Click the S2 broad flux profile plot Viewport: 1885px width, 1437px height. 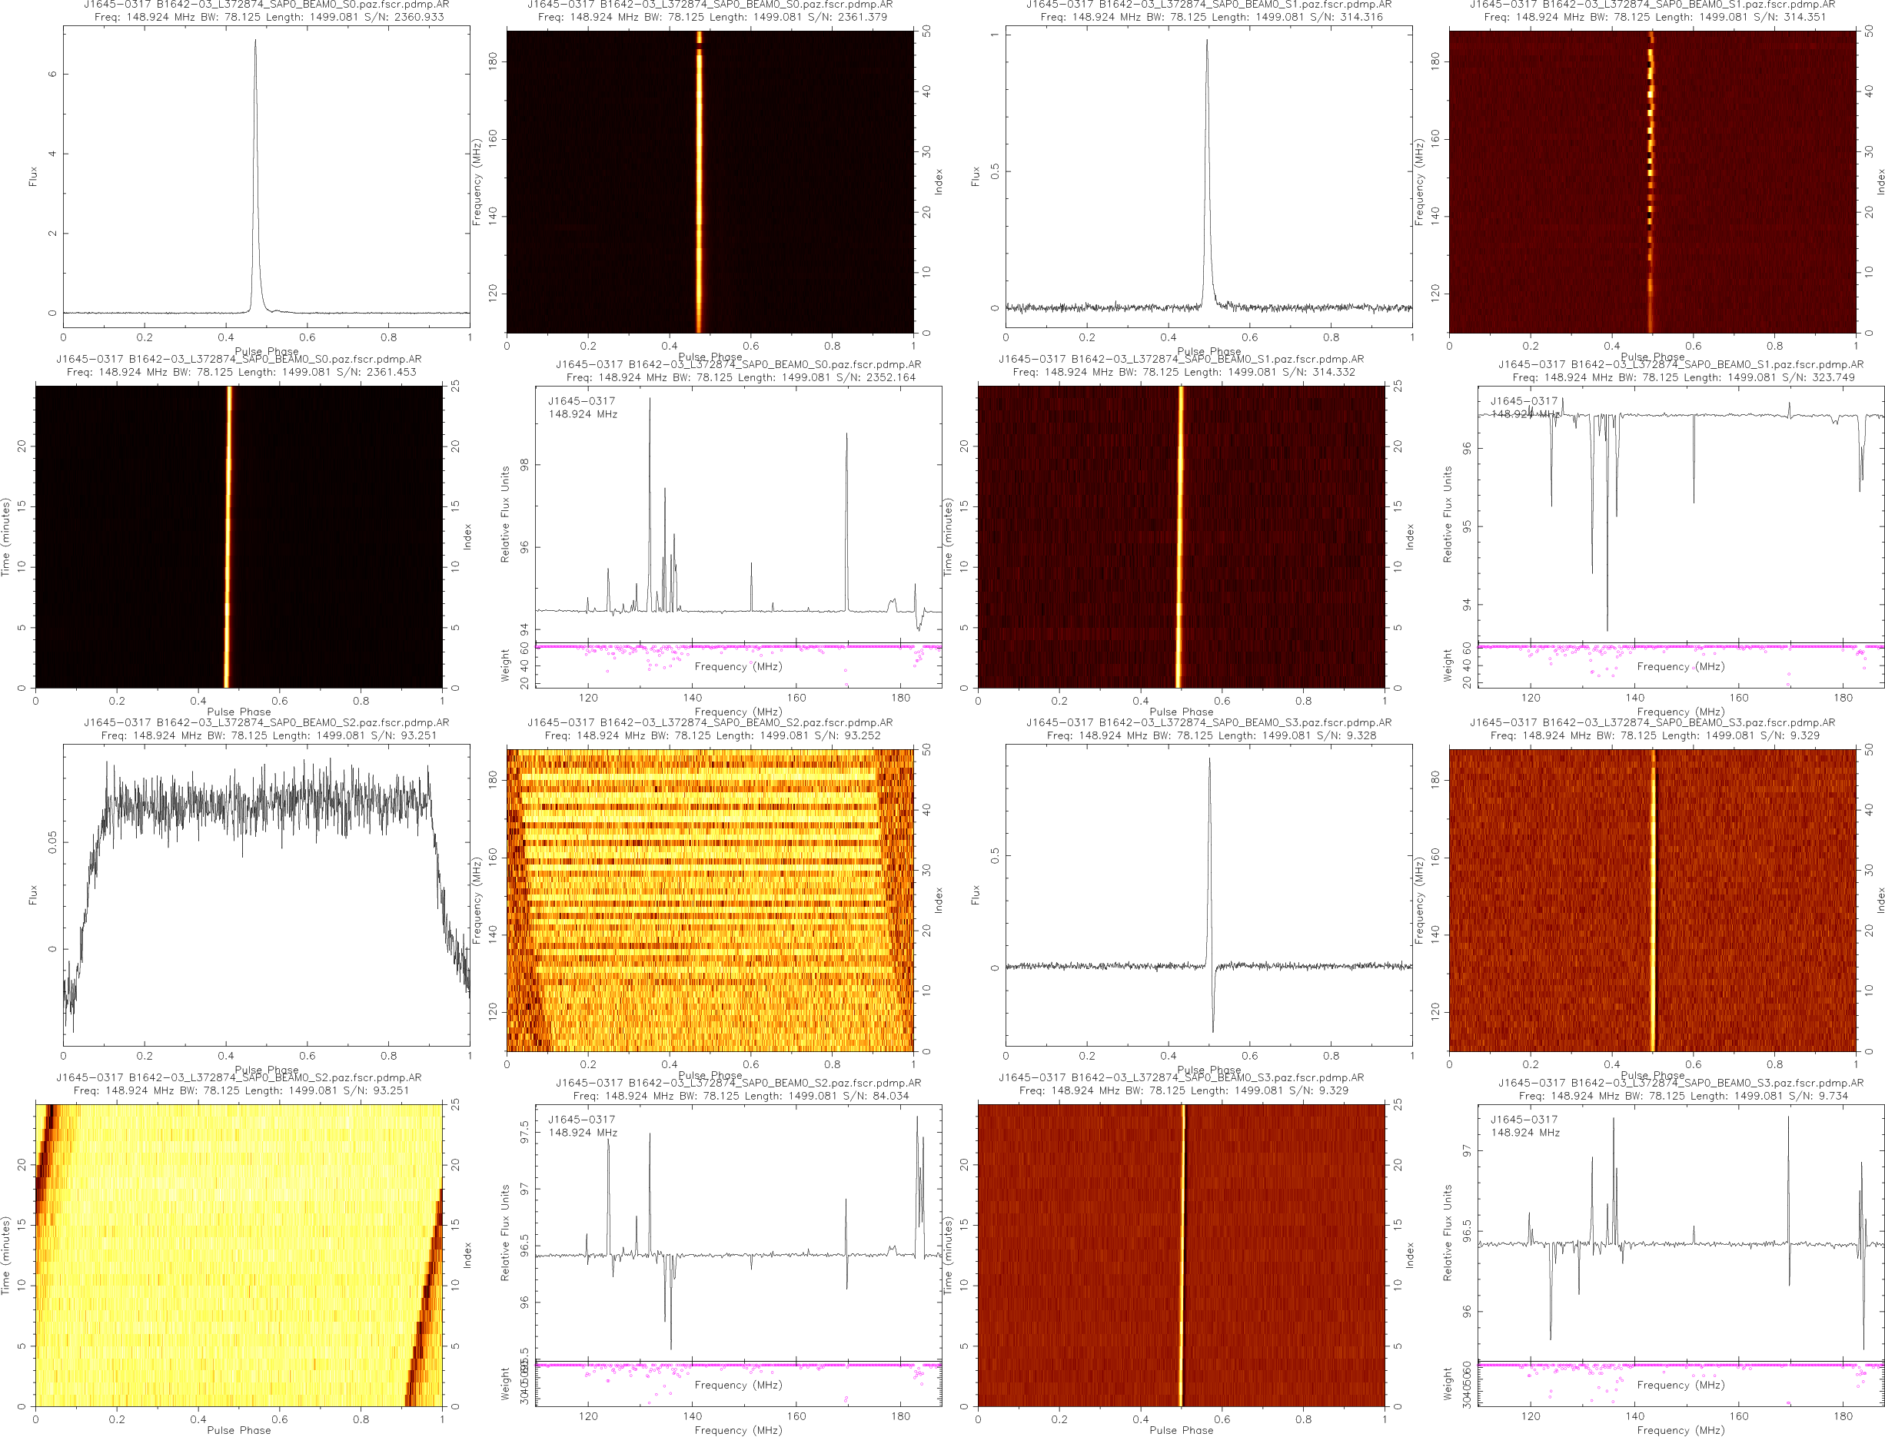pyautogui.click(x=266, y=894)
